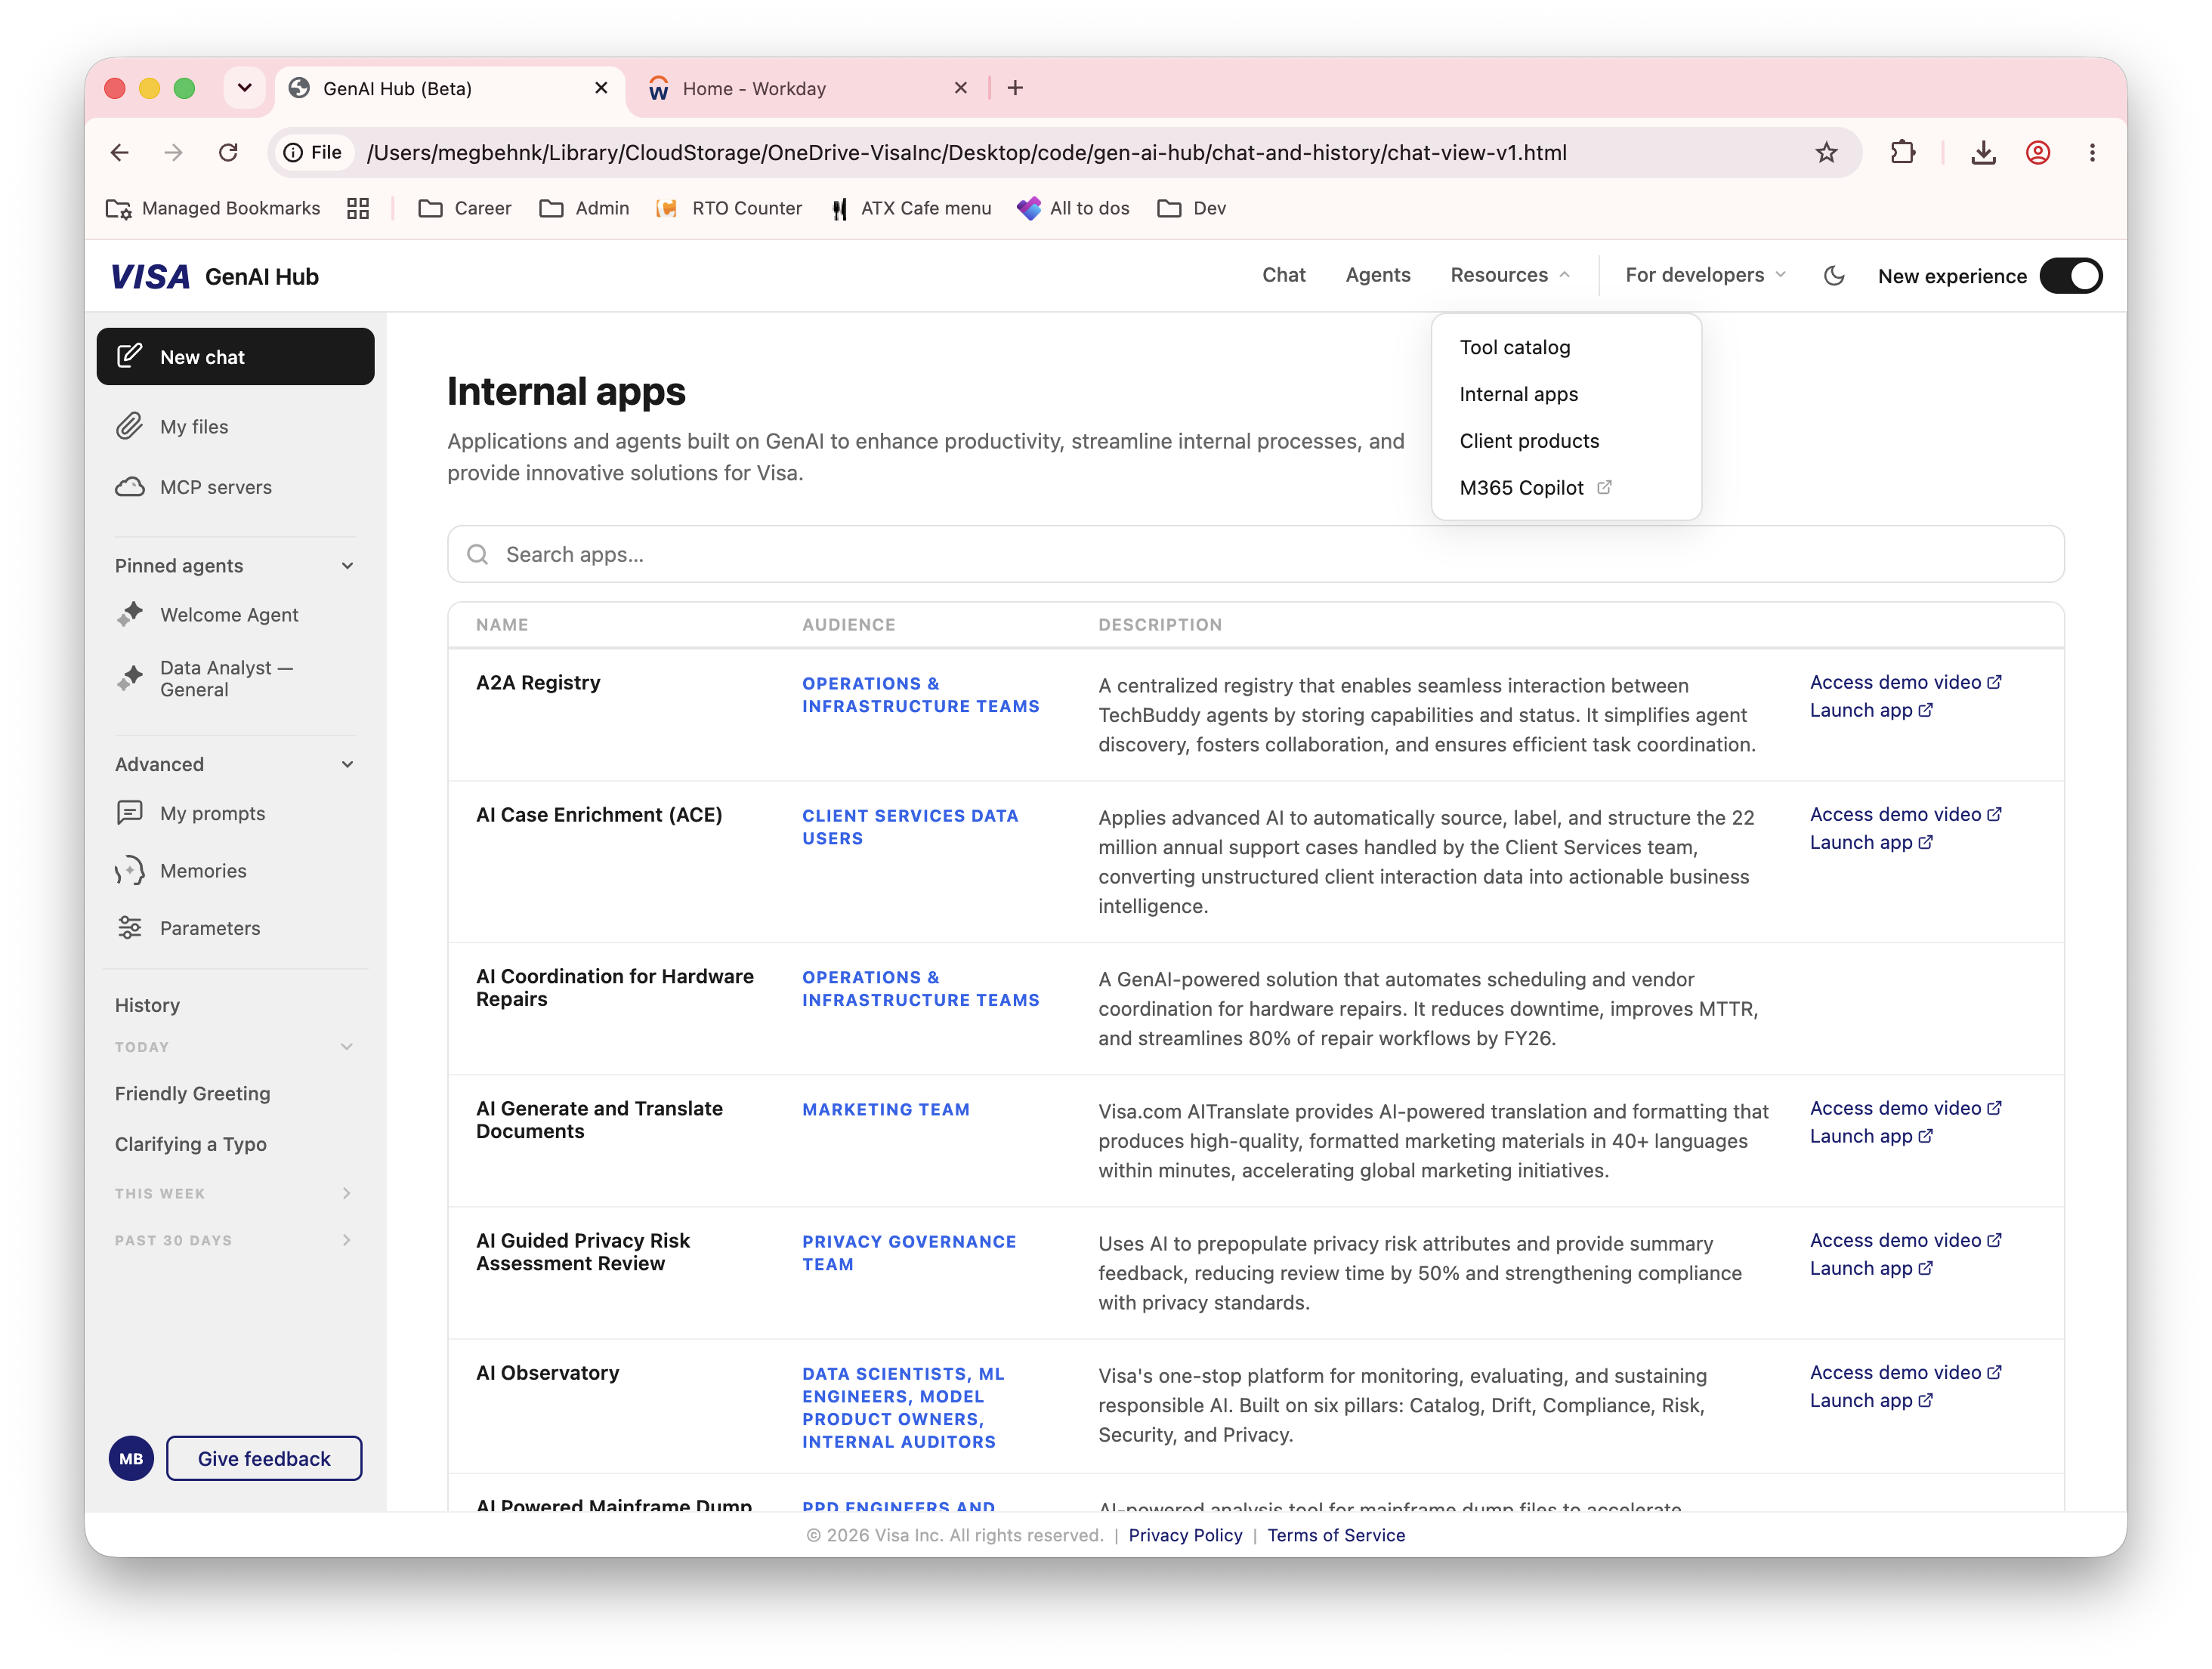The image size is (2212, 1669).
Task: Click the chat bubble icon for My prompts
Action: click(x=130, y=813)
